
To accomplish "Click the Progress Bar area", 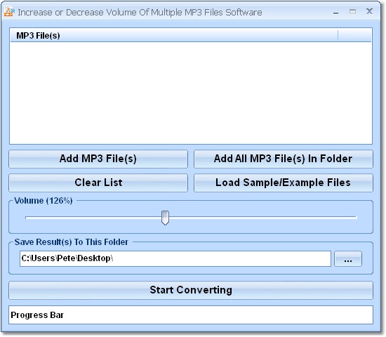I will click(191, 315).
